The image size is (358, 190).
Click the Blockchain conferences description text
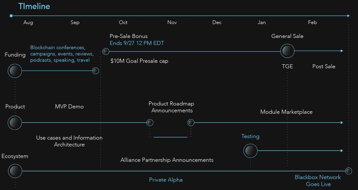coord(62,54)
